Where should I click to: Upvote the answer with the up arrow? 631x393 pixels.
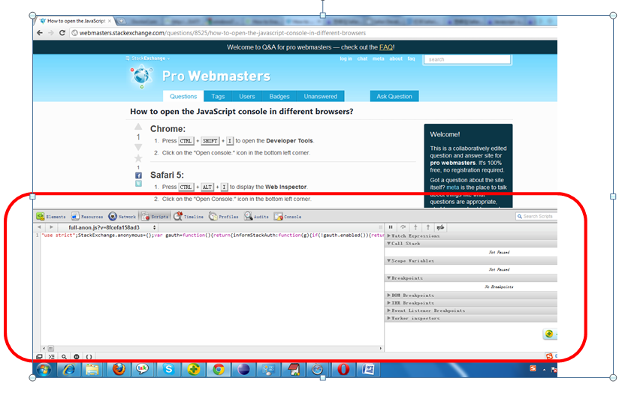138,127
